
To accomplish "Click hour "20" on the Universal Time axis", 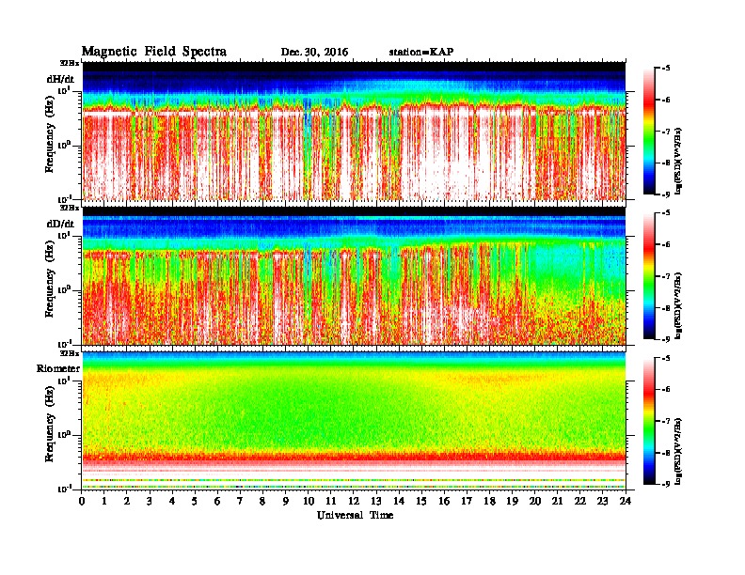I will pyautogui.click(x=535, y=501).
